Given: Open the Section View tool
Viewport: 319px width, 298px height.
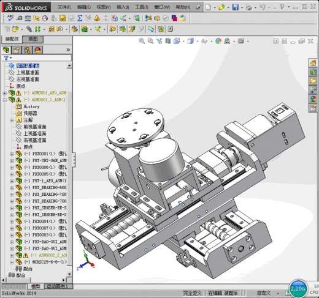Looking at the screenshot, I should pyautogui.click(x=167, y=41).
